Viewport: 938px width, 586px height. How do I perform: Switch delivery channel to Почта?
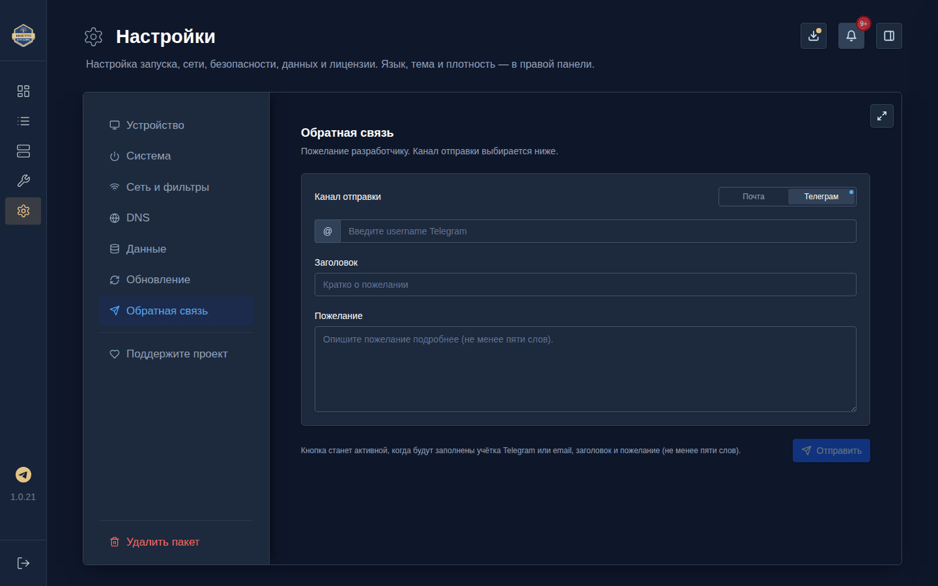pos(754,197)
